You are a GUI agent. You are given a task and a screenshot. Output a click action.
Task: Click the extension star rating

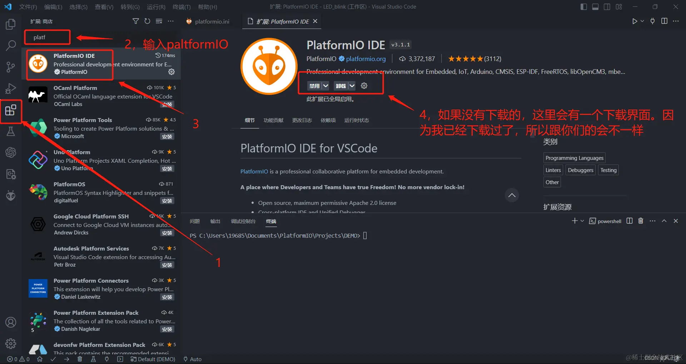pyautogui.click(x=474, y=59)
